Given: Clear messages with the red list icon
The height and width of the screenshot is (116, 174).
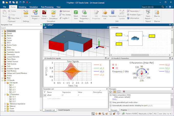Looking at the screenshot, I should click(x=124, y=91).
